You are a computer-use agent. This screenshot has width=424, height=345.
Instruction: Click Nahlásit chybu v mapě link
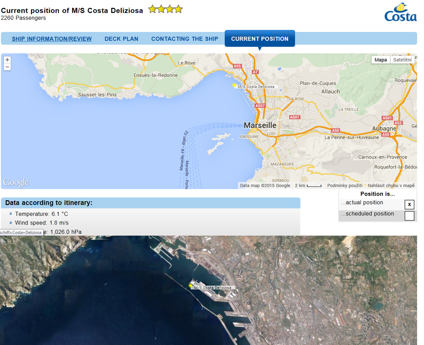click(391, 185)
